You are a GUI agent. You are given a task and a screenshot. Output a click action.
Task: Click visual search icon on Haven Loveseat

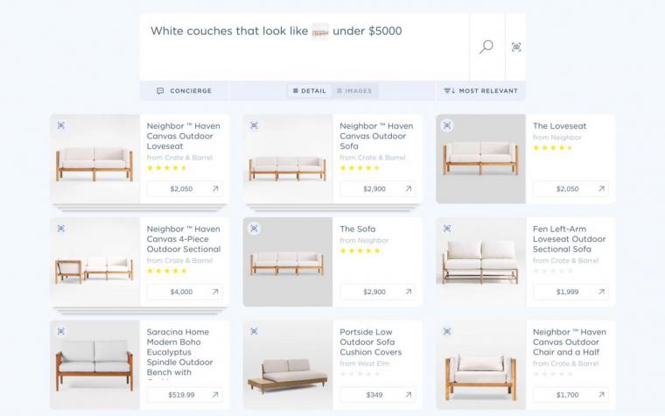click(x=61, y=125)
